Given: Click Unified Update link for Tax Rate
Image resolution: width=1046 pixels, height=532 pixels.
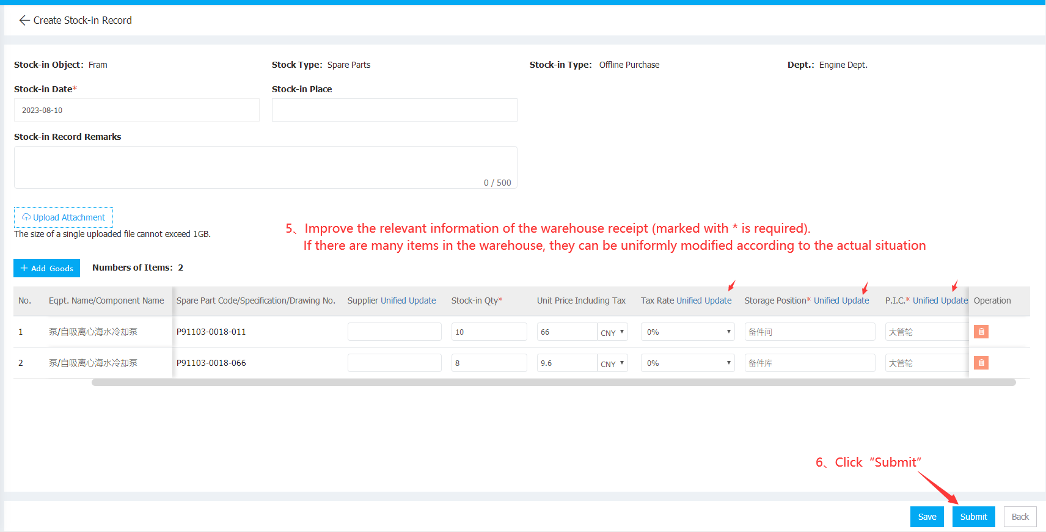Looking at the screenshot, I should (x=704, y=301).
